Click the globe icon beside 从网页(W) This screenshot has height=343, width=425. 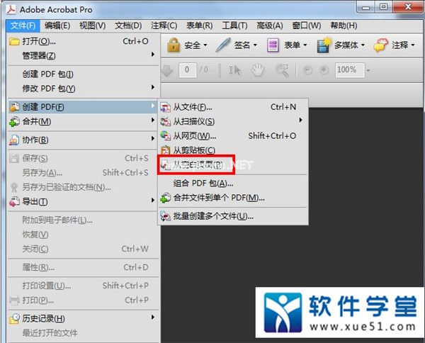tap(165, 136)
